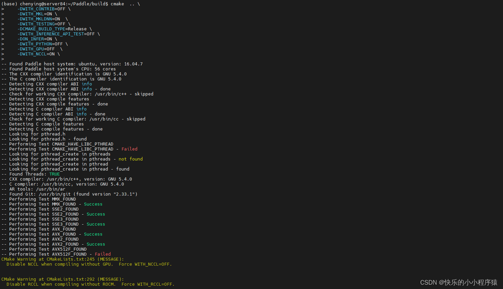Click the '-DWITH_MKLDNN=ON' flag

pos(39,19)
